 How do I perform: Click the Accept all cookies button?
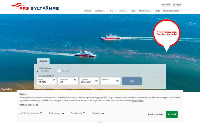click(x=172, y=114)
